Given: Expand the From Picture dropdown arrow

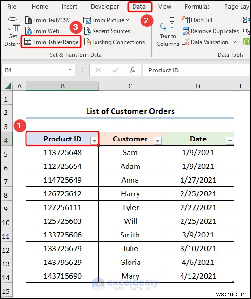Looking at the screenshot, I should click(x=127, y=20).
